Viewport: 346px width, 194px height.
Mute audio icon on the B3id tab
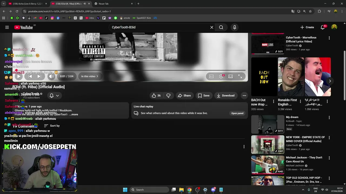(85, 4)
